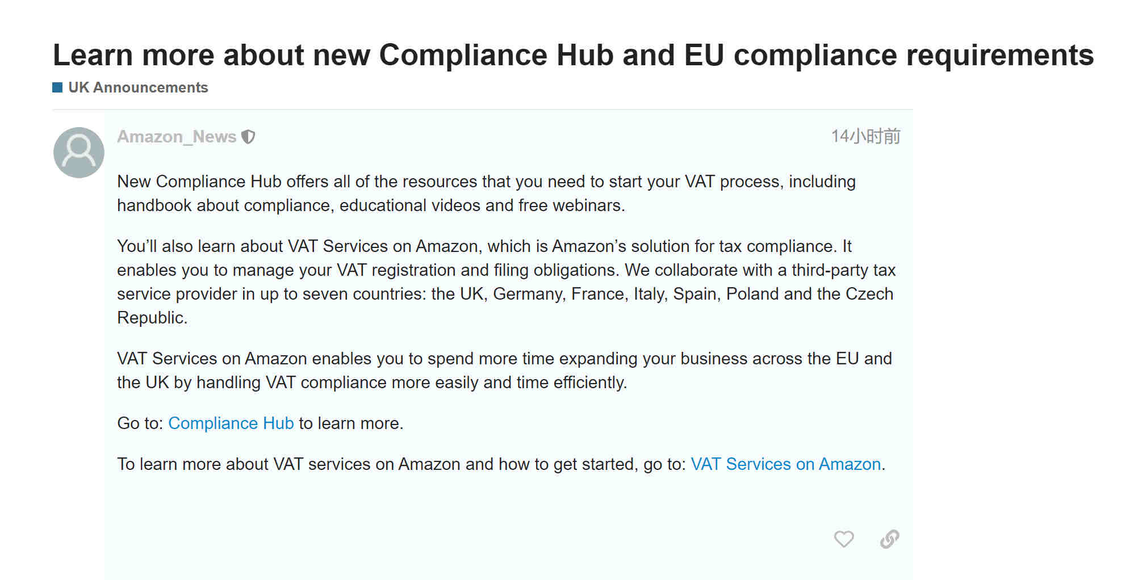Open the Amazon_News user avatar
1134x580 pixels.
(x=78, y=152)
